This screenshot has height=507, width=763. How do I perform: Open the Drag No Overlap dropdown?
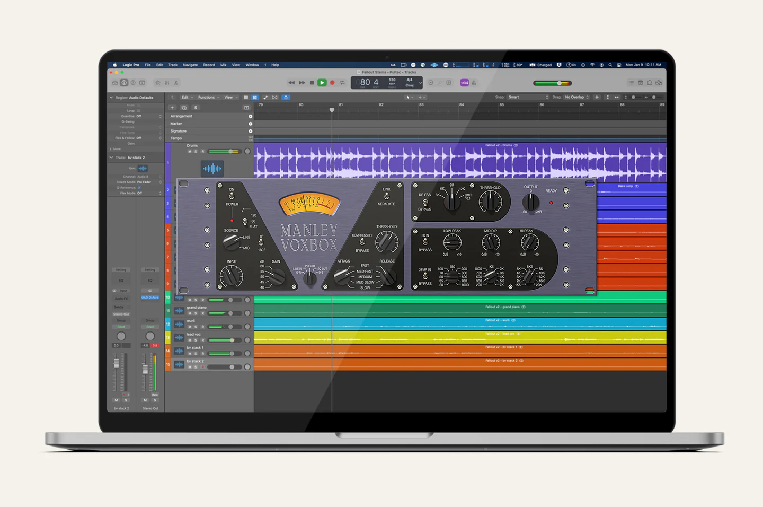pyautogui.click(x=576, y=97)
